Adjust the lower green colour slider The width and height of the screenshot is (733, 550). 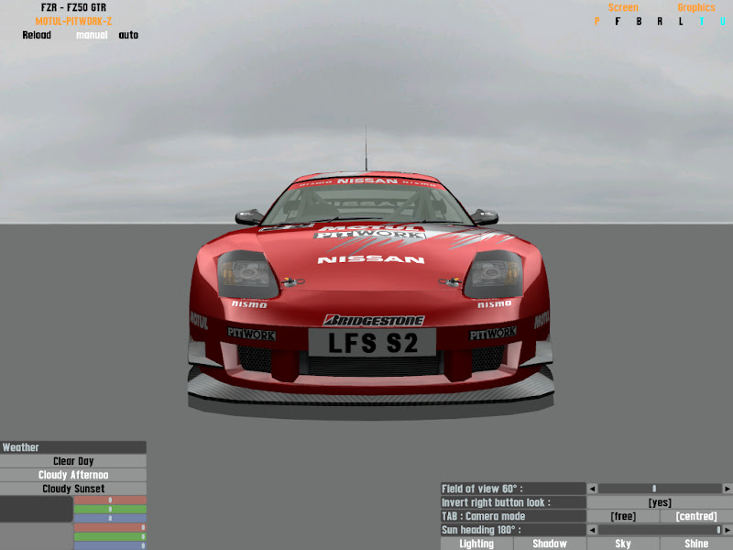point(110,536)
